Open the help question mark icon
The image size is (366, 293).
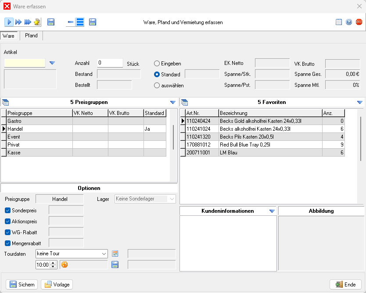(x=349, y=22)
